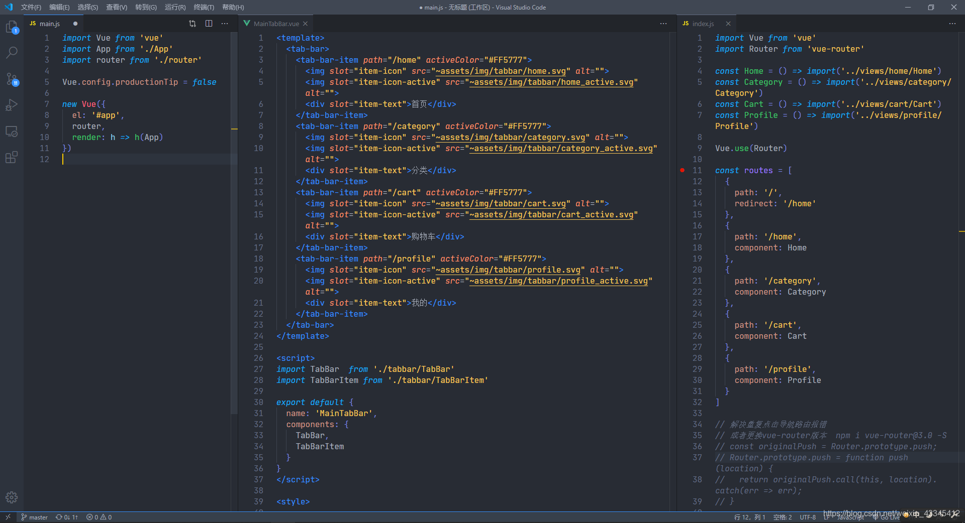Open problems via errors and warnings count
This screenshot has height=523, width=965.
tap(99, 517)
